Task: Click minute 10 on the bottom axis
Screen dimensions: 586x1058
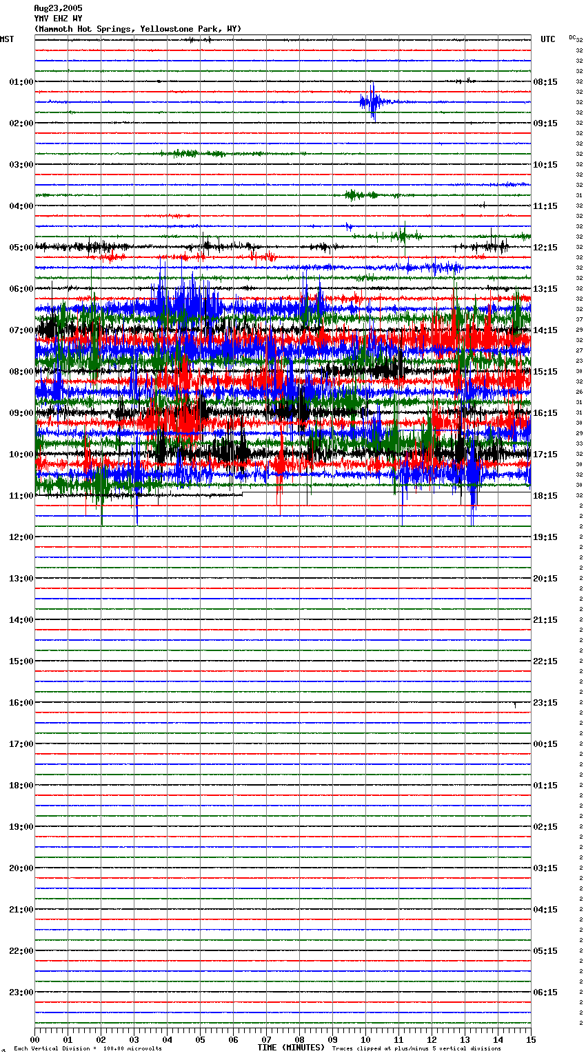Action: tap(365, 1039)
